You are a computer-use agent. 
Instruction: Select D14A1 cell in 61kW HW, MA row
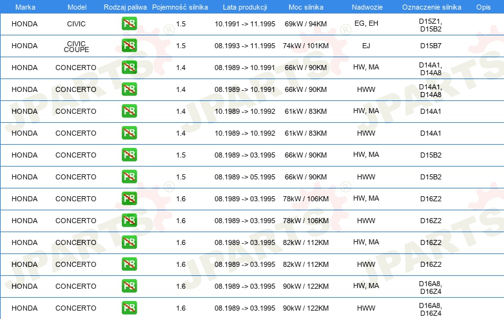pyautogui.click(x=431, y=111)
